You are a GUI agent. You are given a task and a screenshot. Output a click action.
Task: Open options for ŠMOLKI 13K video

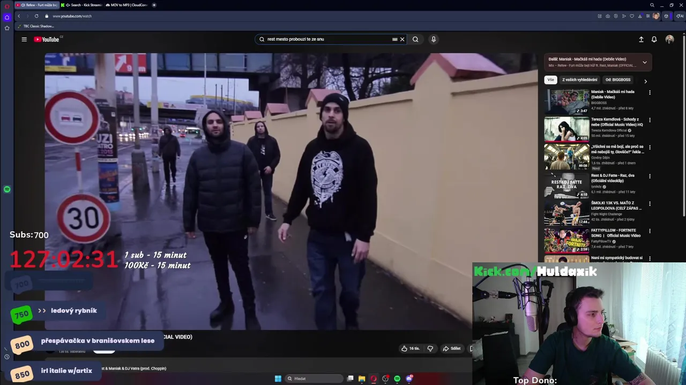tap(650, 204)
